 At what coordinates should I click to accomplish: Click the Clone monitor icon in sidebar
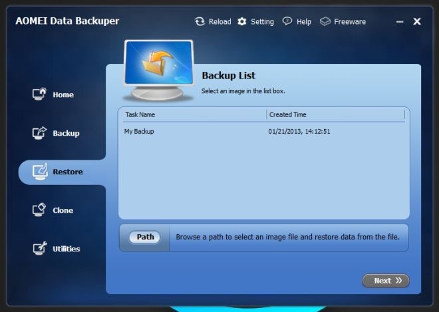[39, 210]
